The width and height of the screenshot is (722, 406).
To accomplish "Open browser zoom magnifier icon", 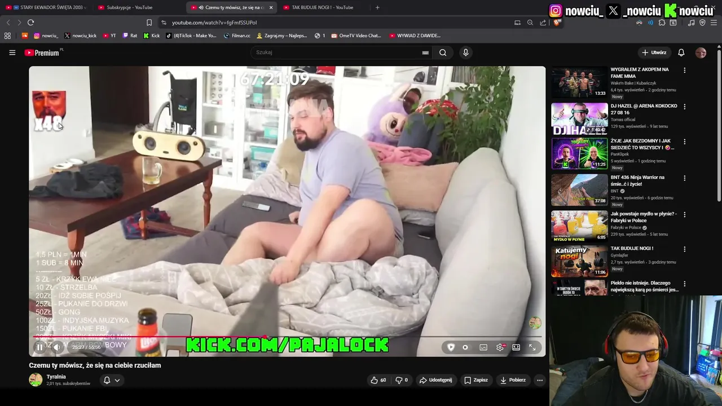I will coord(530,23).
